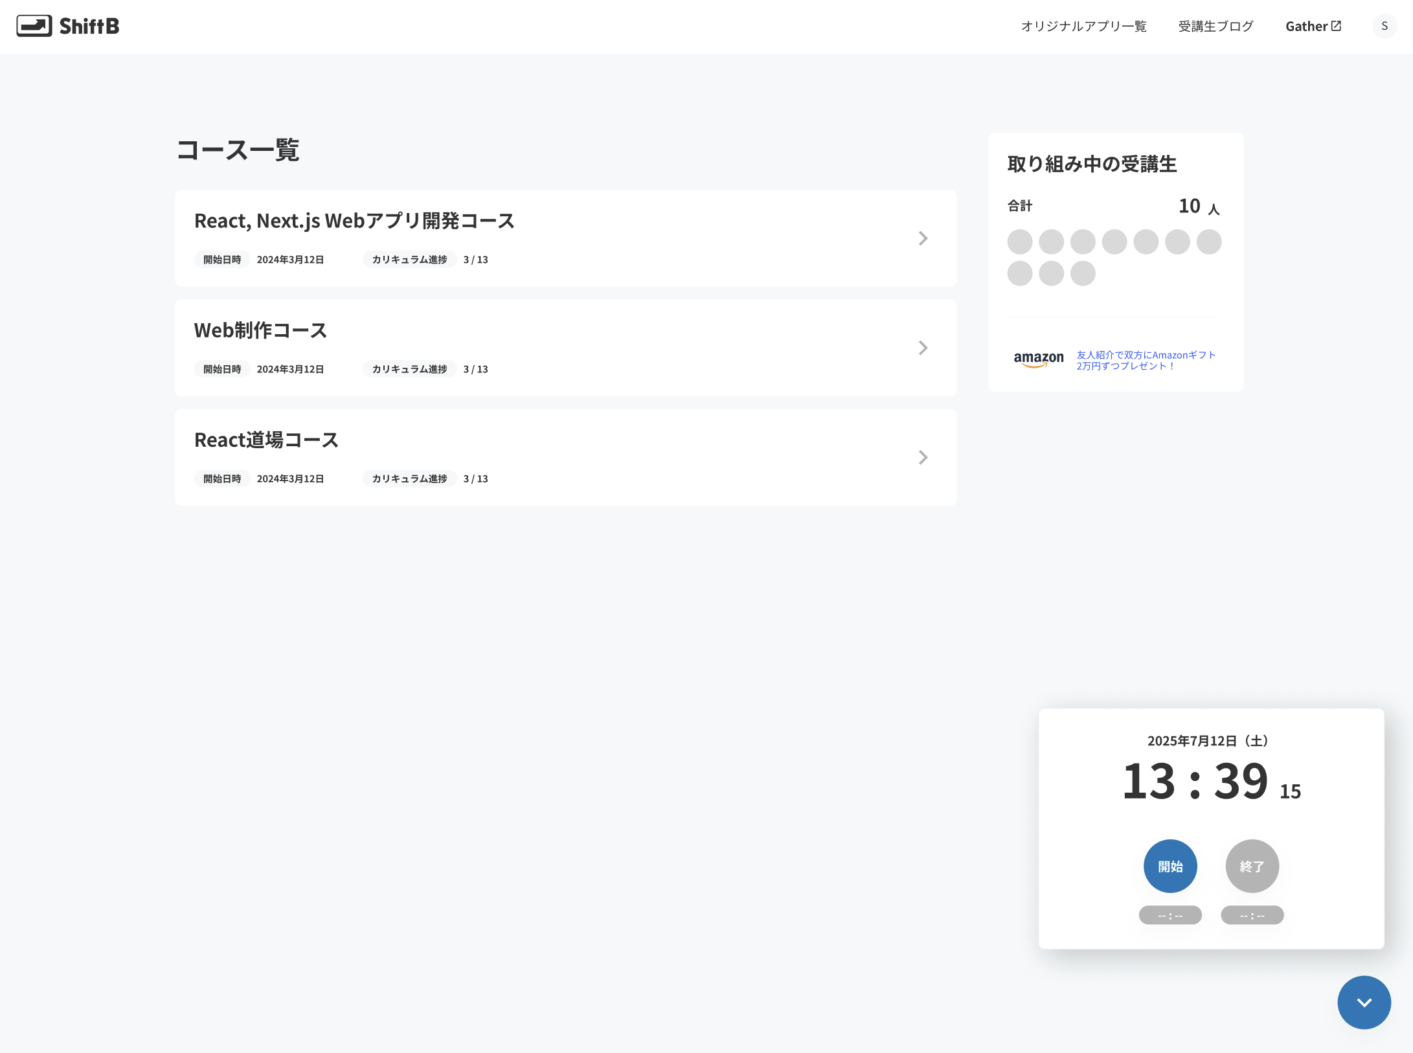This screenshot has height=1053, width=1413.
Task: Select the fifth student avatar circle
Action: pos(1146,241)
